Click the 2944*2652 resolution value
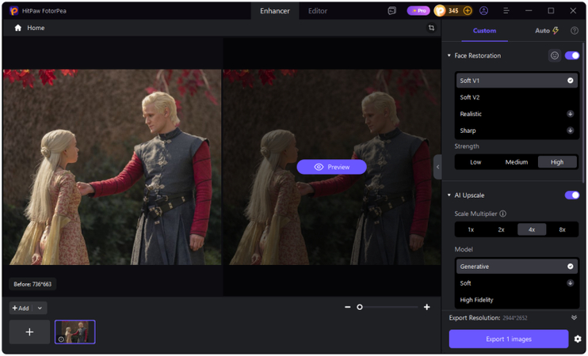The height and width of the screenshot is (356, 588). 514,318
